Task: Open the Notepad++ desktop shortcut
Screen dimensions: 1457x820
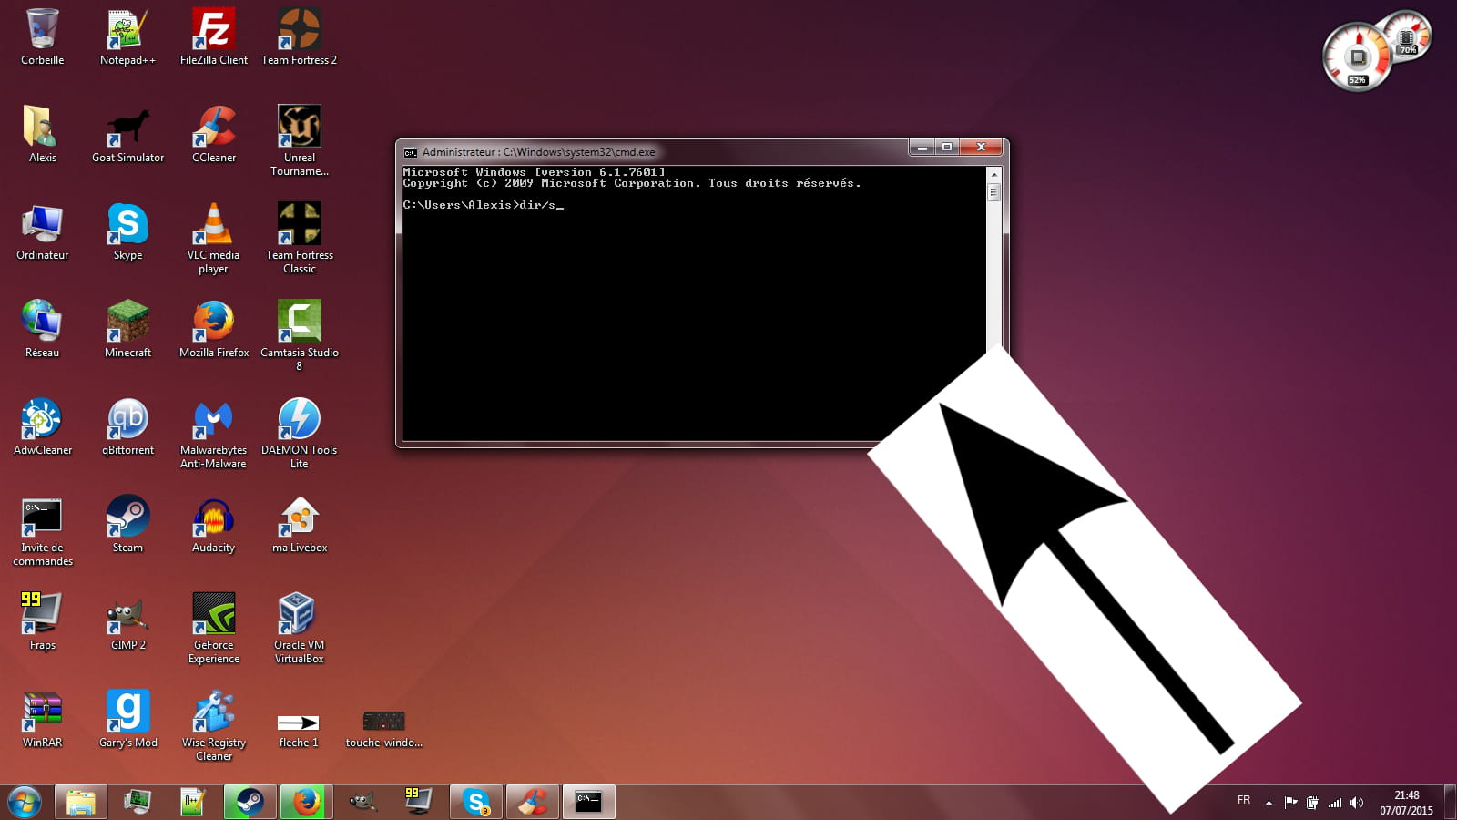Action: 127,30
